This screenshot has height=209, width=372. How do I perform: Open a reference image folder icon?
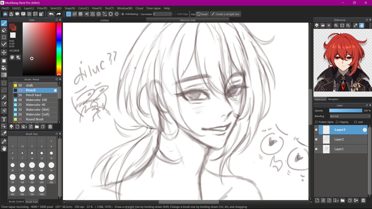pos(323,25)
